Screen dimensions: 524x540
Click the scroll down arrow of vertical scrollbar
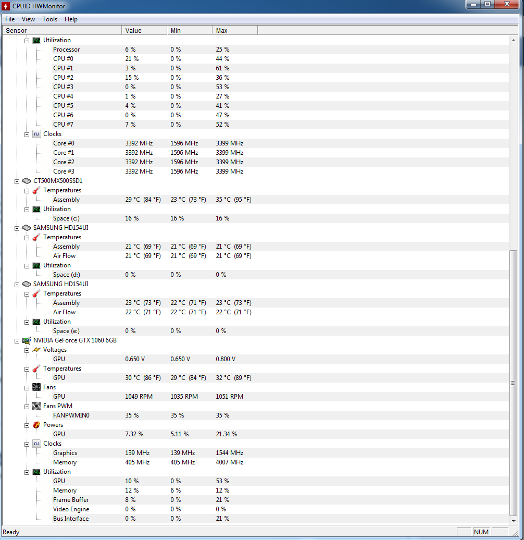[514, 521]
